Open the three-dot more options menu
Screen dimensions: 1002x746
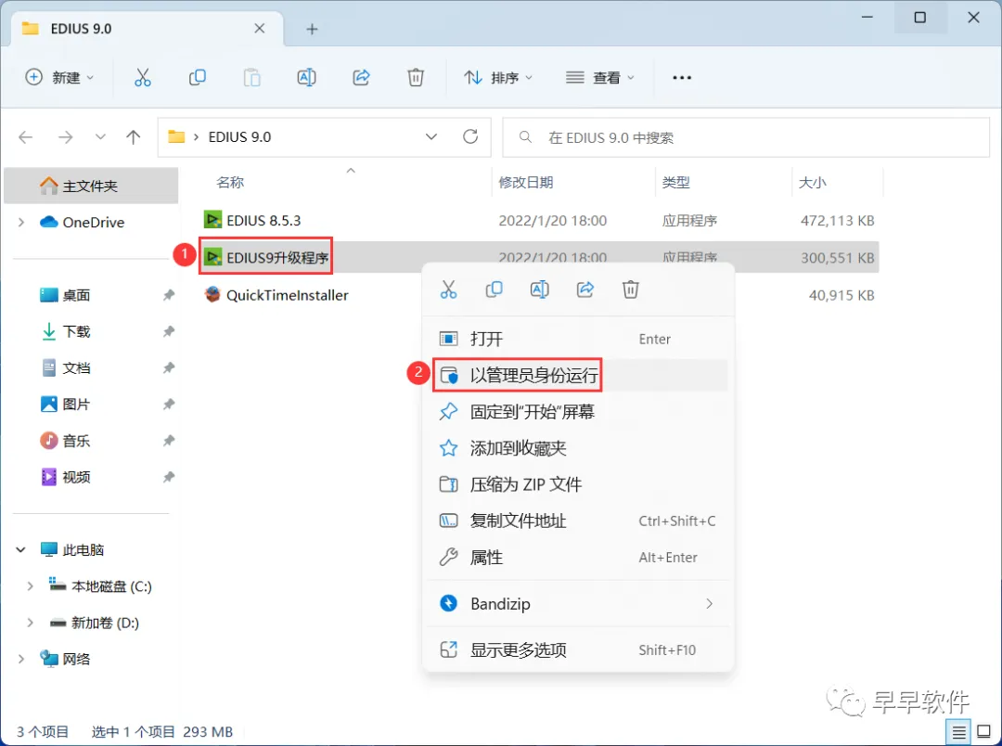pyautogui.click(x=682, y=77)
